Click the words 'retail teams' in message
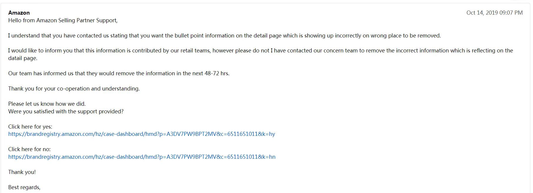 tap(194, 51)
